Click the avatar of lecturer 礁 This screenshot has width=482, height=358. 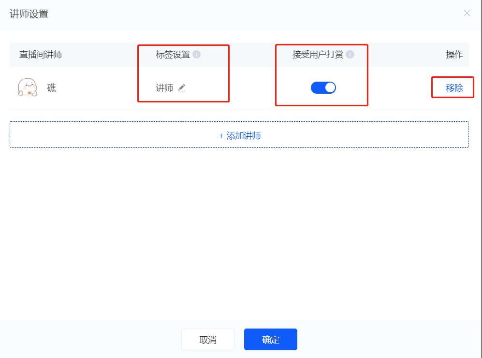coord(28,87)
